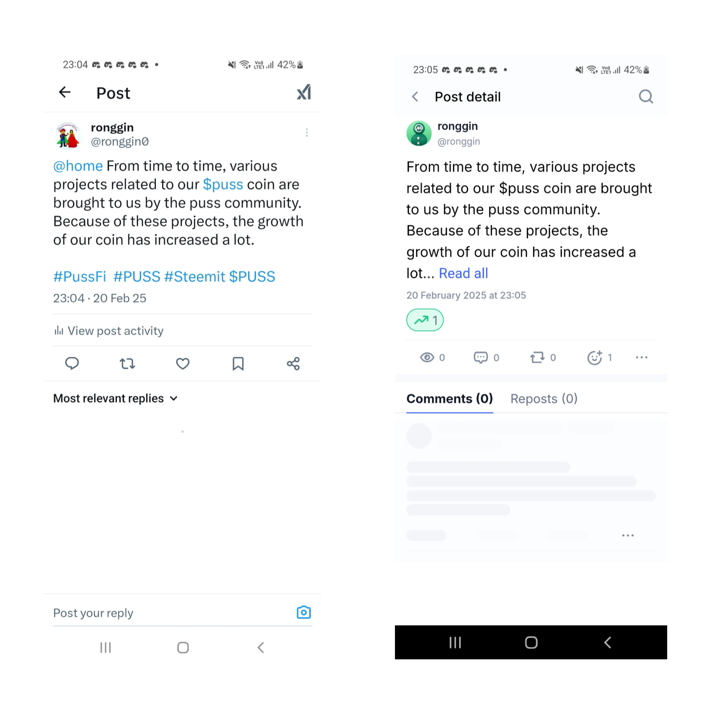Switch to the Reposts (0) tab
Screen dimensions: 714x714
544,399
